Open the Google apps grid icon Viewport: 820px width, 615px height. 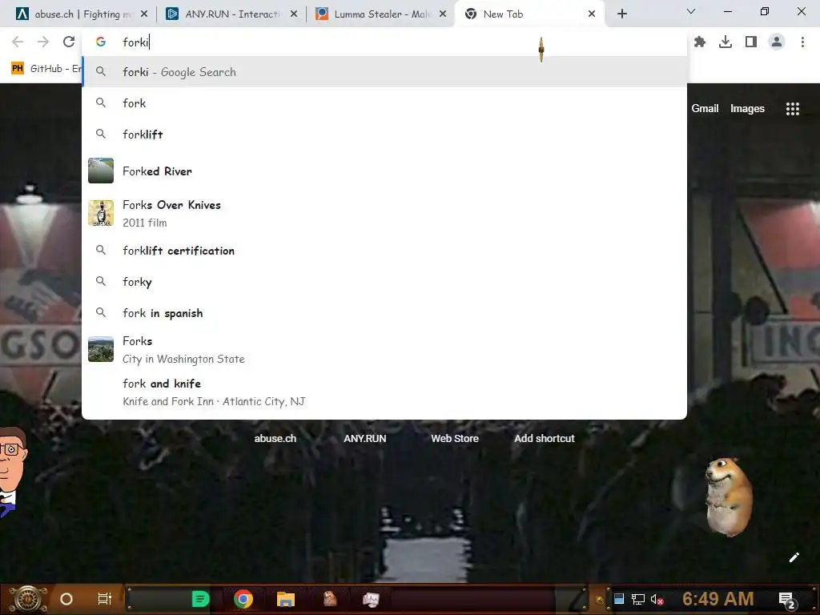click(x=792, y=108)
